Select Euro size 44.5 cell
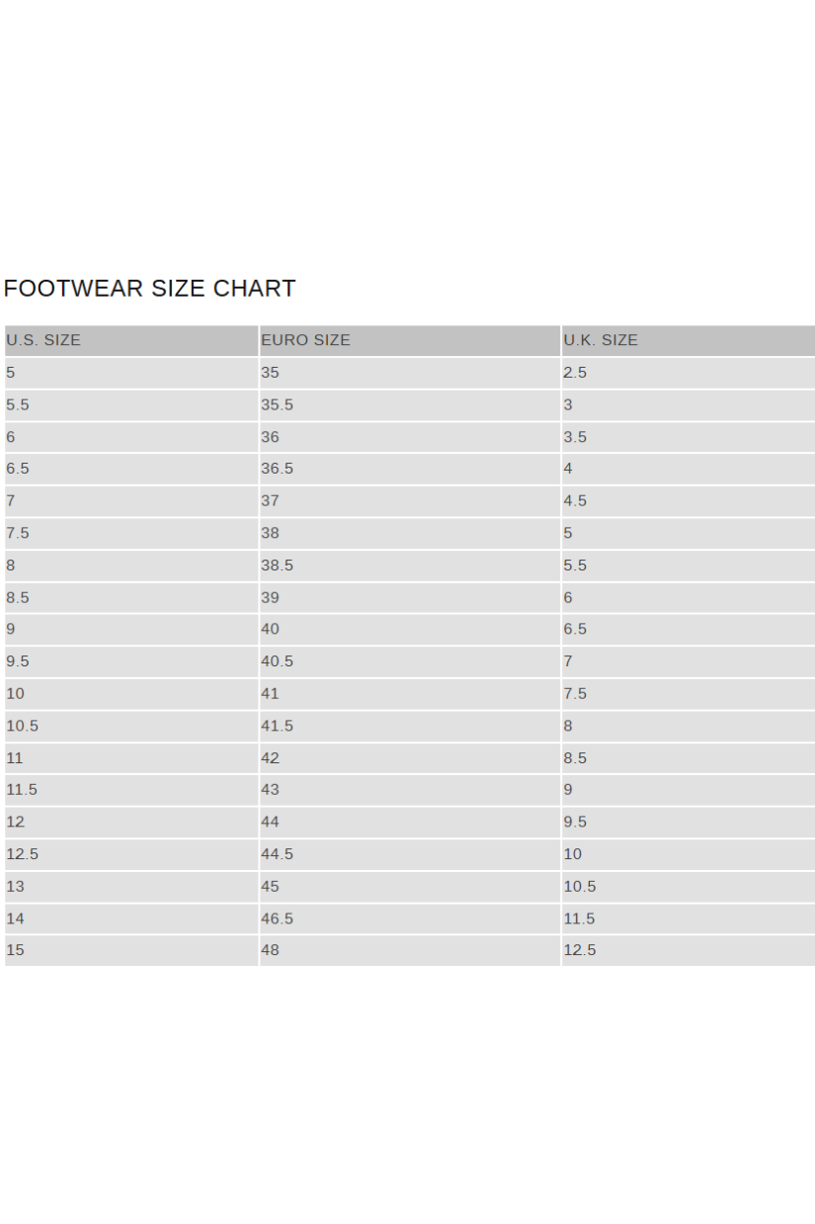The image size is (815, 1224). pyautogui.click(x=278, y=854)
